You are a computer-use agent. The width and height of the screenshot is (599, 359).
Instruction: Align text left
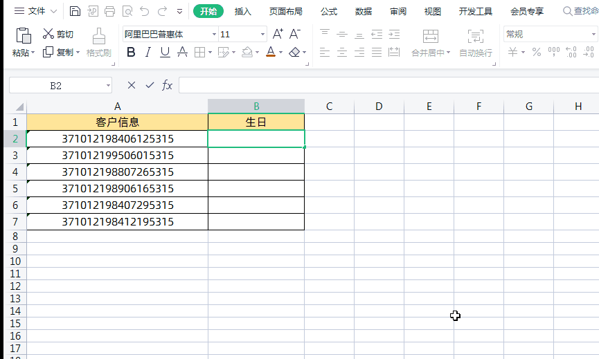pos(325,52)
